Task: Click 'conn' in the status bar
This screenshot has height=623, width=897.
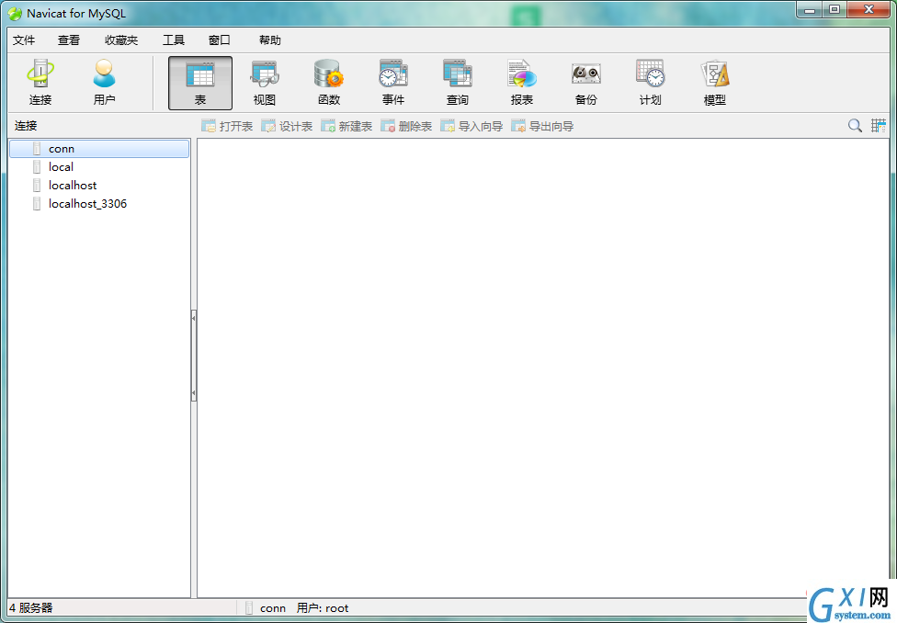Action: click(273, 608)
